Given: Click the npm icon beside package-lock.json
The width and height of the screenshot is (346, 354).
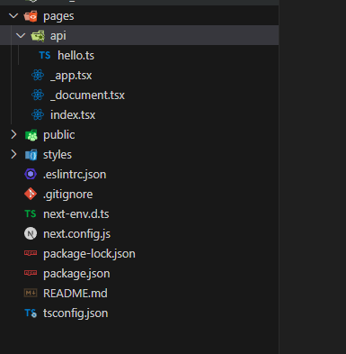Looking at the screenshot, I should (x=31, y=253).
